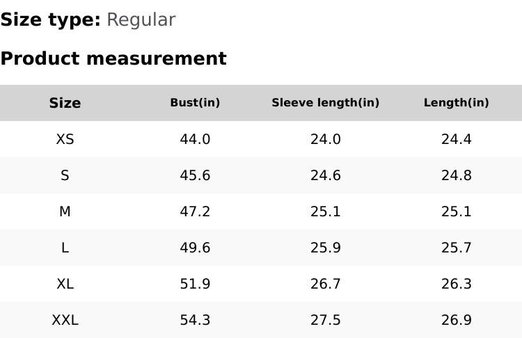Click the Size type label

click(50, 19)
